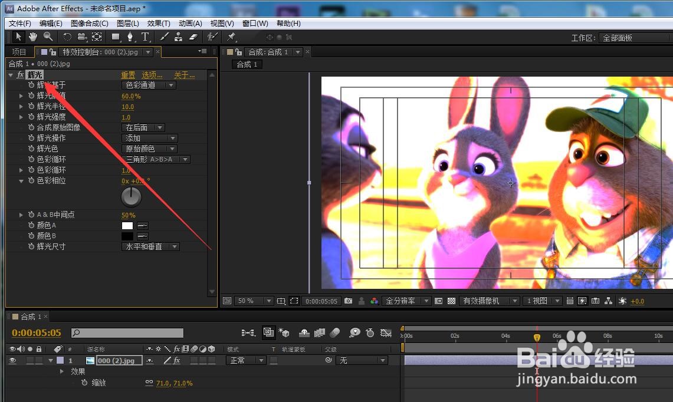Viewport: 673px width, 402px height.
Task: Select the Hand tool
Action: [33, 37]
